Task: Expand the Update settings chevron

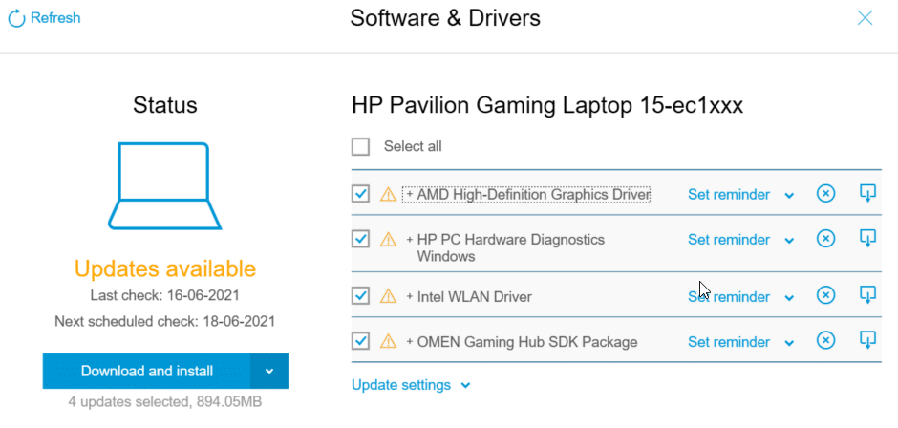Action: click(465, 386)
